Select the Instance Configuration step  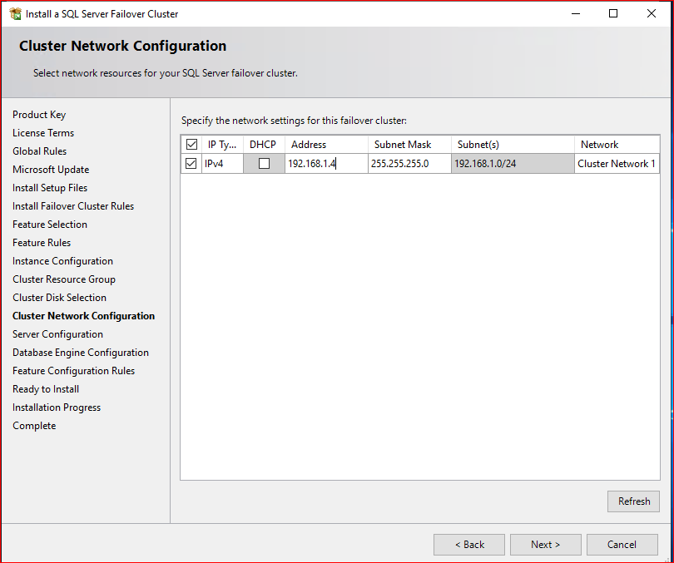(x=62, y=261)
